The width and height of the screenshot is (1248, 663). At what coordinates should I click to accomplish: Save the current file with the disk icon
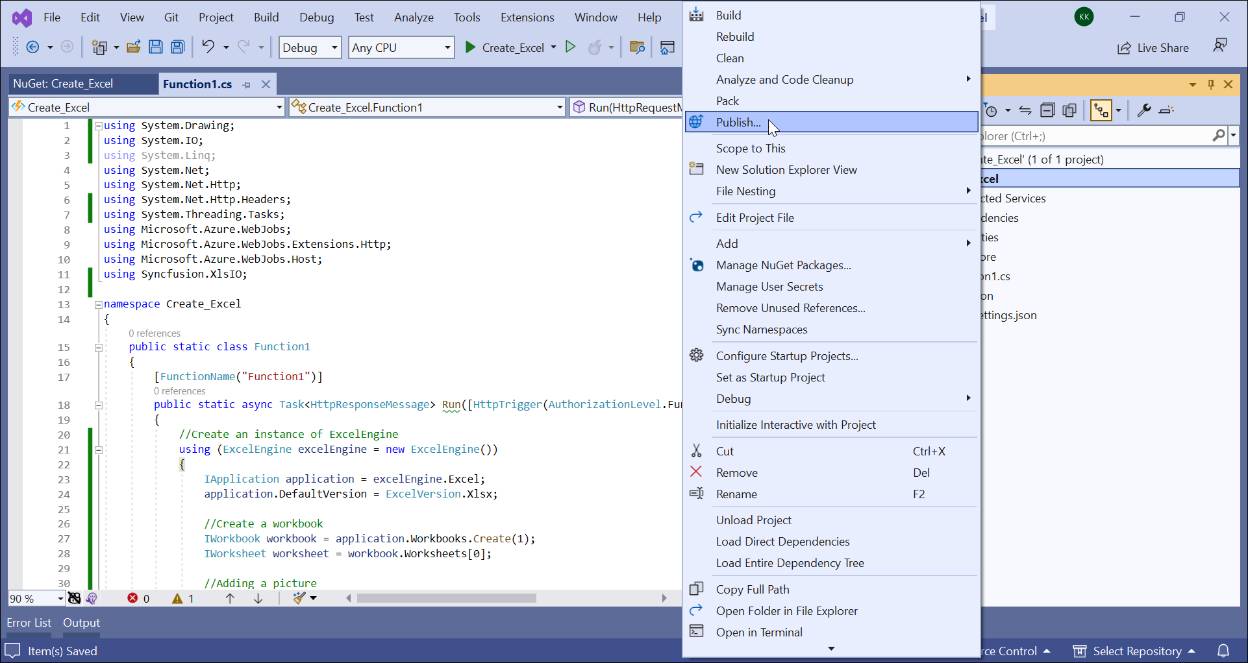tap(156, 47)
